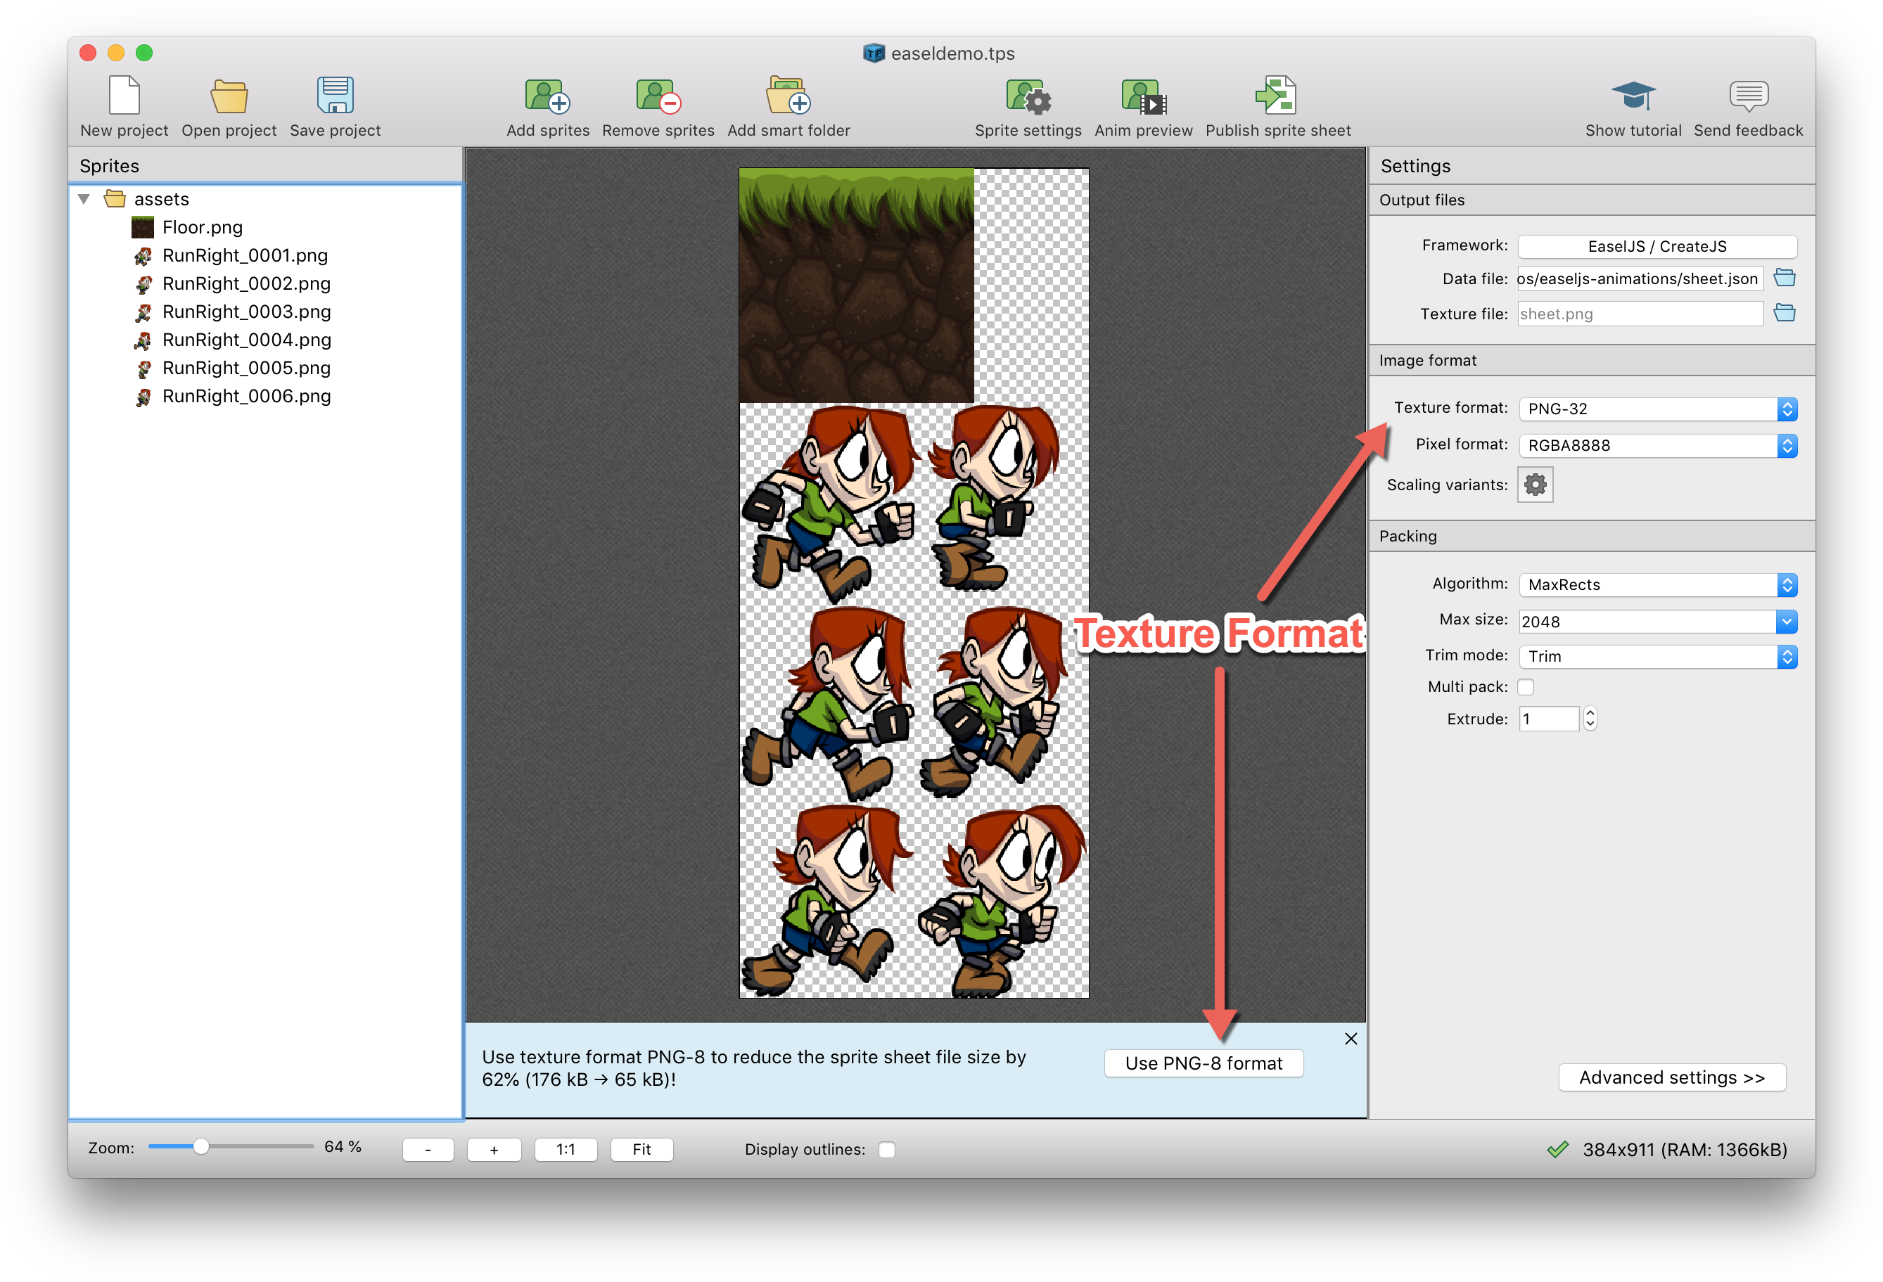Toggle Display outlines

[886, 1149]
